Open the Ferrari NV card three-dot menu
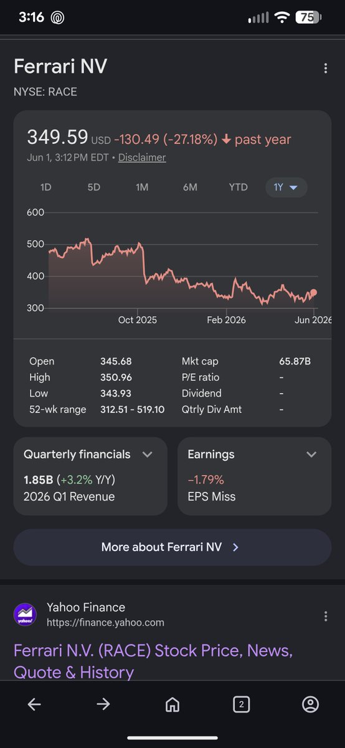This screenshot has height=748, width=345. click(x=326, y=69)
